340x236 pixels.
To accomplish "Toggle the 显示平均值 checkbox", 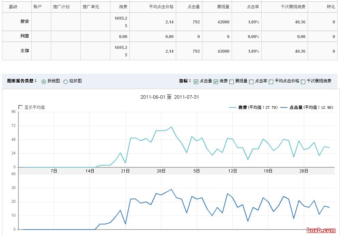I will click(x=20, y=107).
